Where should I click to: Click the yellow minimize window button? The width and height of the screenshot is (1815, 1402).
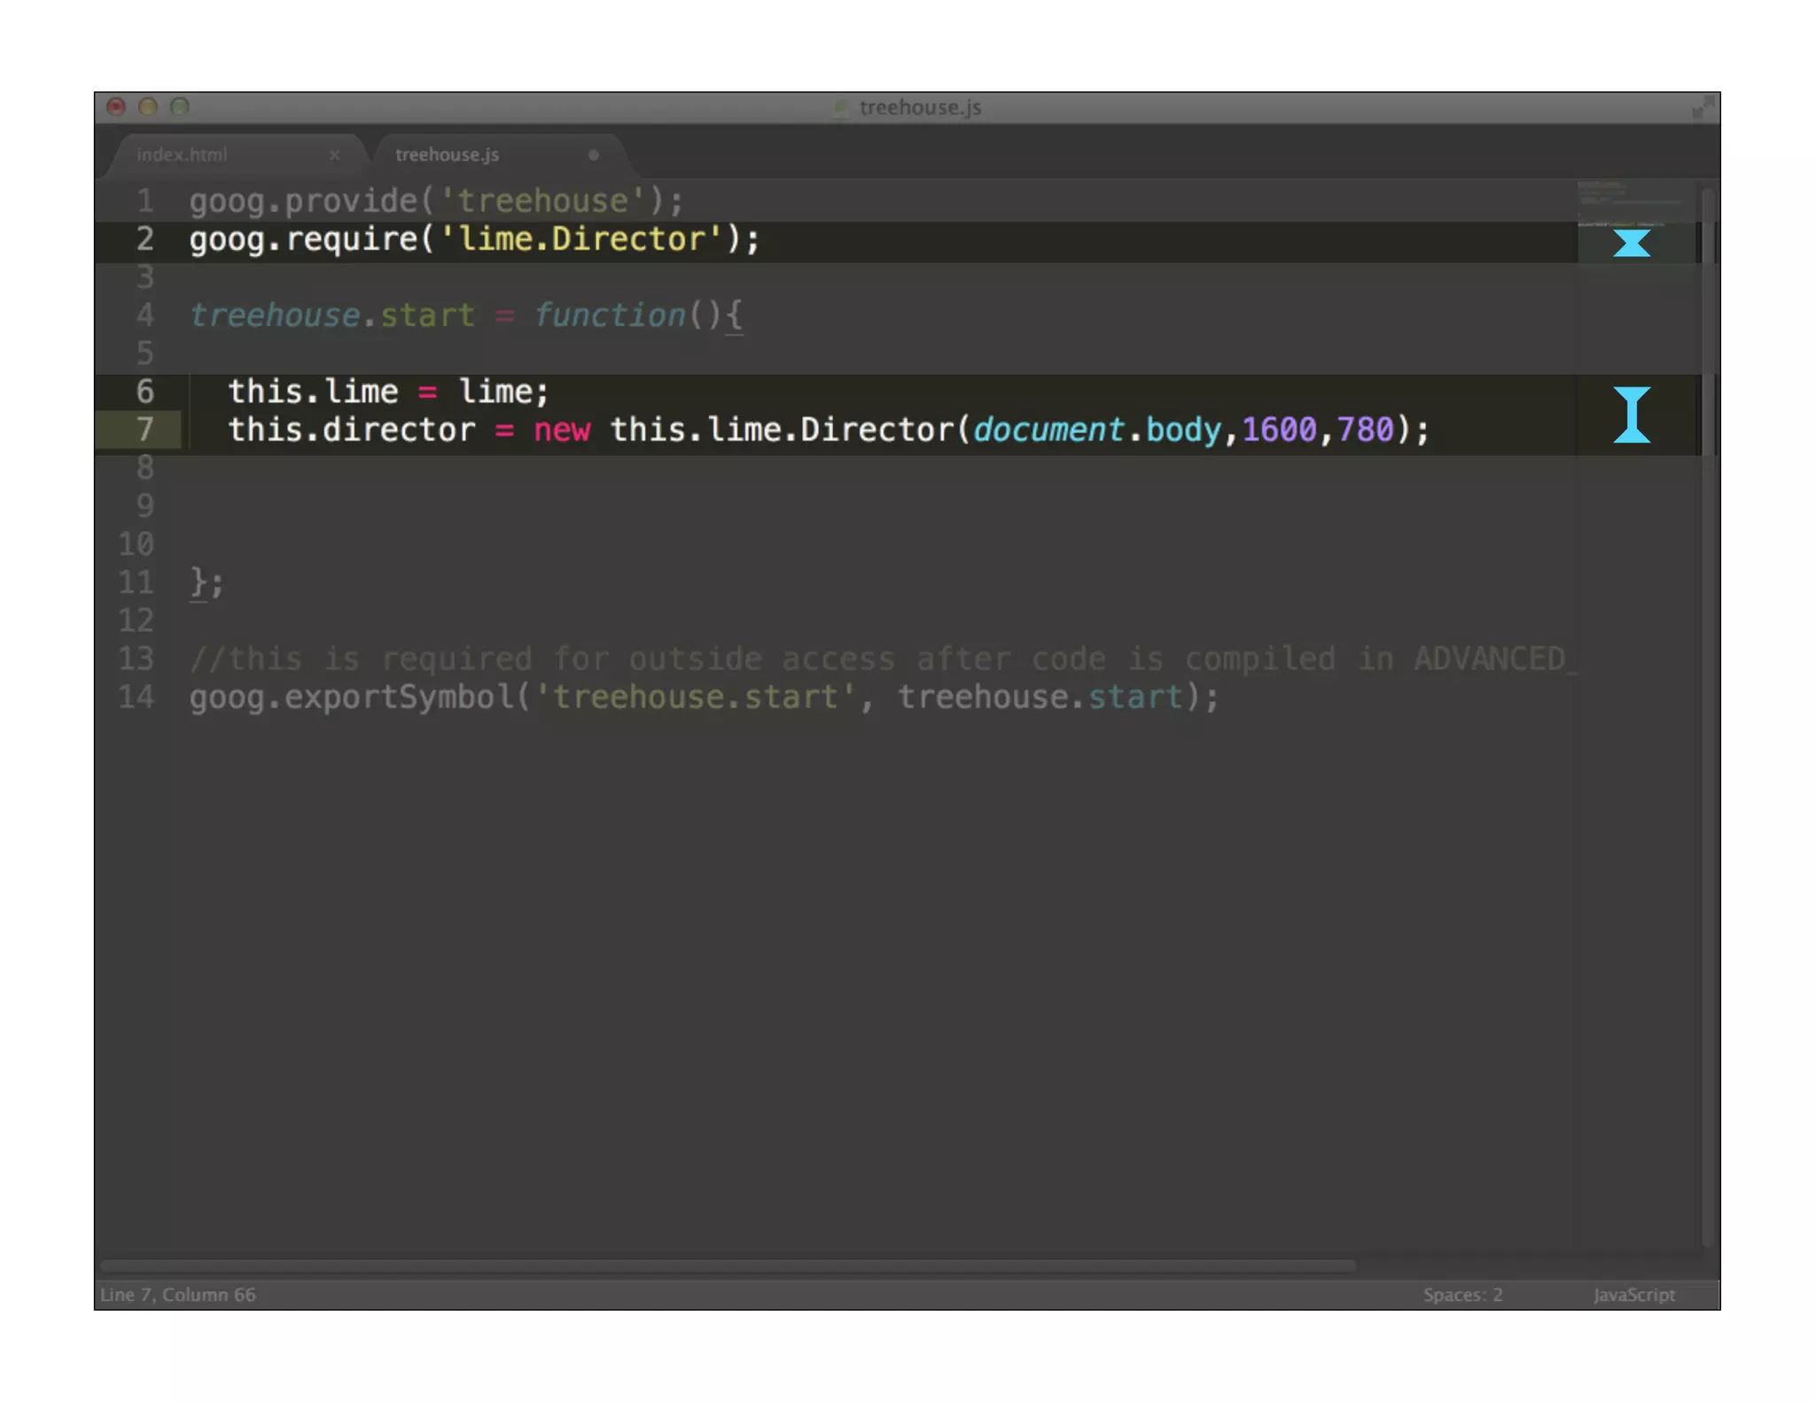click(148, 106)
